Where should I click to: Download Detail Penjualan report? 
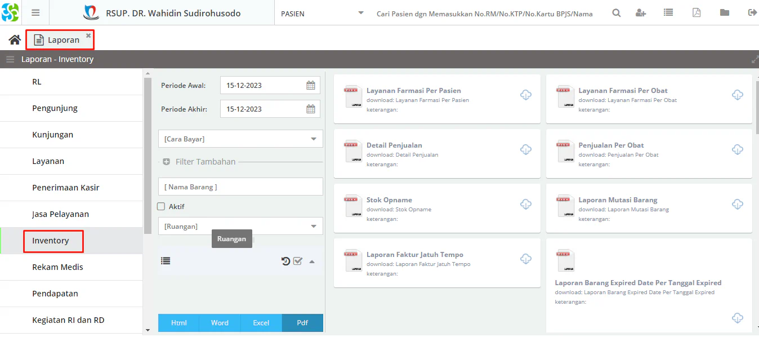(526, 149)
